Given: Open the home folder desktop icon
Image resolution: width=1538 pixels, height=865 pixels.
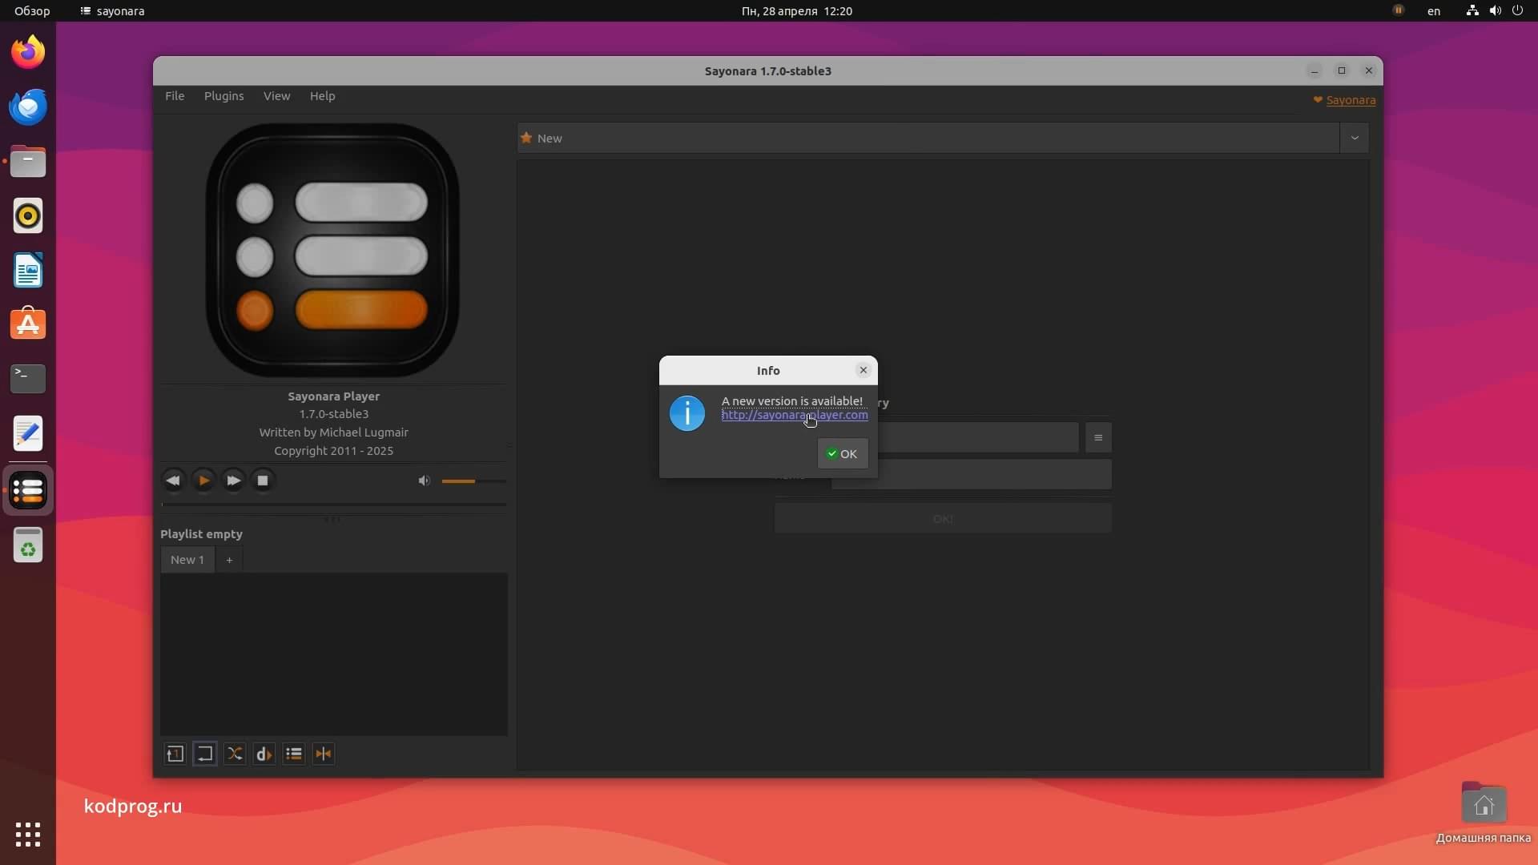Looking at the screenshot, I should (1484, 812).
